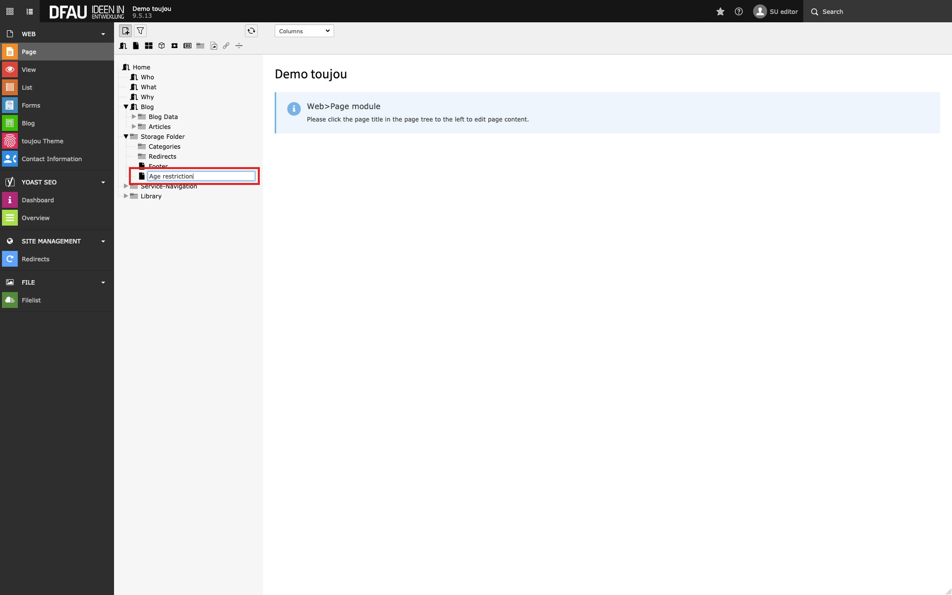This screenshot has height=595, width=952.
Task: Click the create new page button
Action: click(125, 31)
